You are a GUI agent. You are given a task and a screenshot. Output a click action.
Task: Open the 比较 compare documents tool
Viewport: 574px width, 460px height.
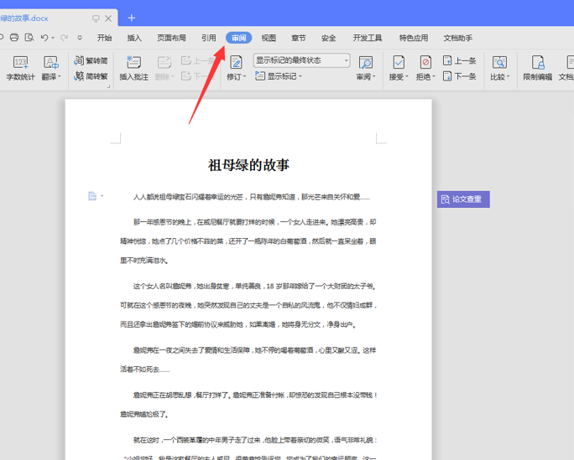click(499, 68)
